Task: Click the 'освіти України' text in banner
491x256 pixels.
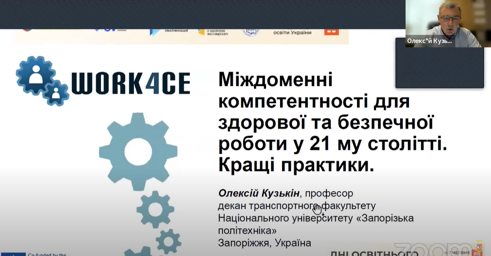Action: pos(292,33)
